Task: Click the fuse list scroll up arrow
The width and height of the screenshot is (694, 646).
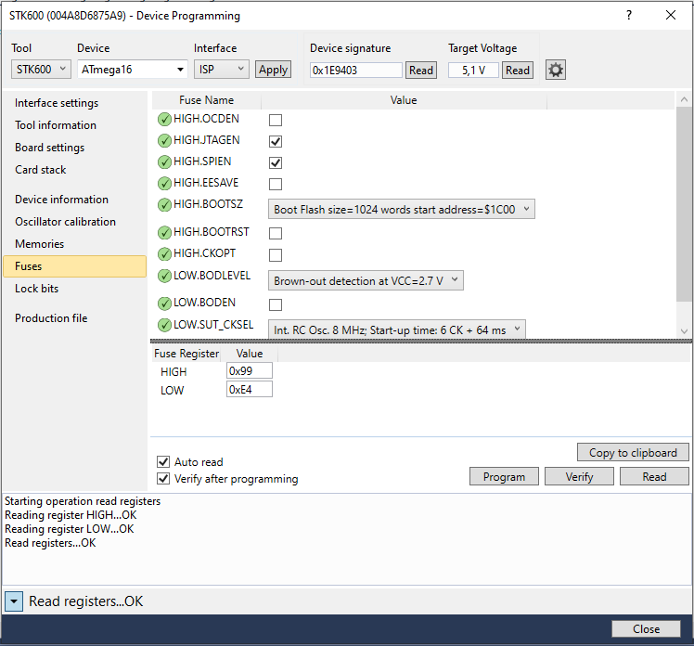Action: pos(684,99)
